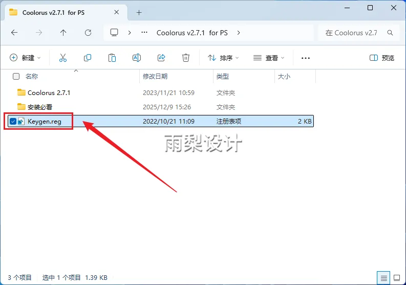Click the 注册表项 type cell

coord(229,121)
